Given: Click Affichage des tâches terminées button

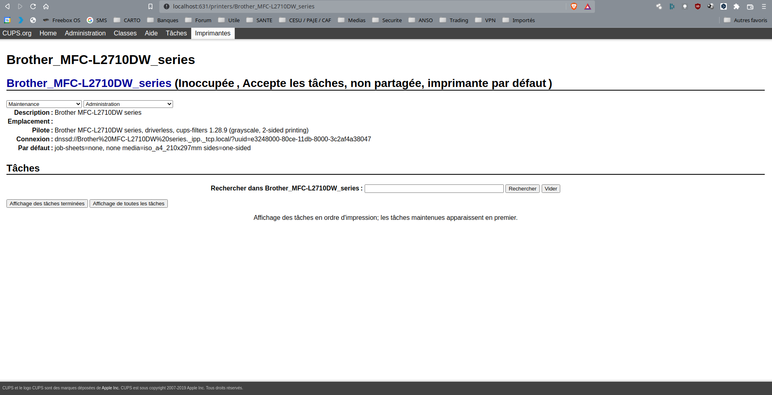Looking at the screenshot, I should [47, 203].
